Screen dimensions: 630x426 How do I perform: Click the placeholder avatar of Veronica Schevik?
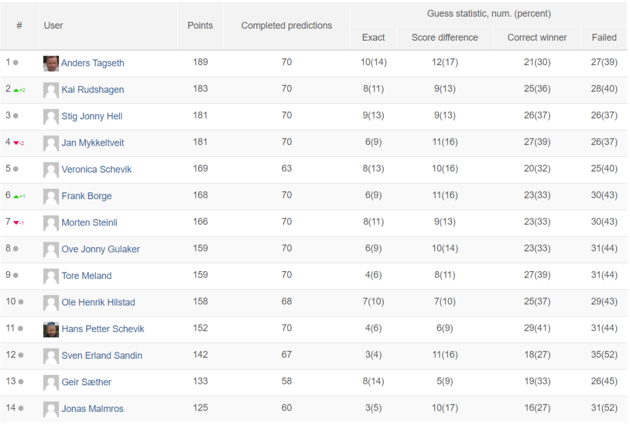click(x=51, y=170)
